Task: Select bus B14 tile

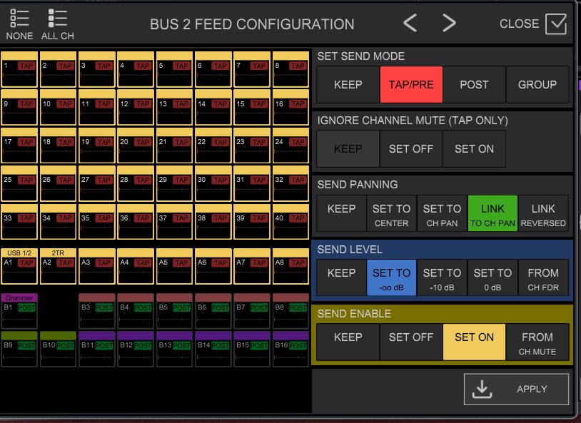Action: pyautogui.click(x=213, y=349)
